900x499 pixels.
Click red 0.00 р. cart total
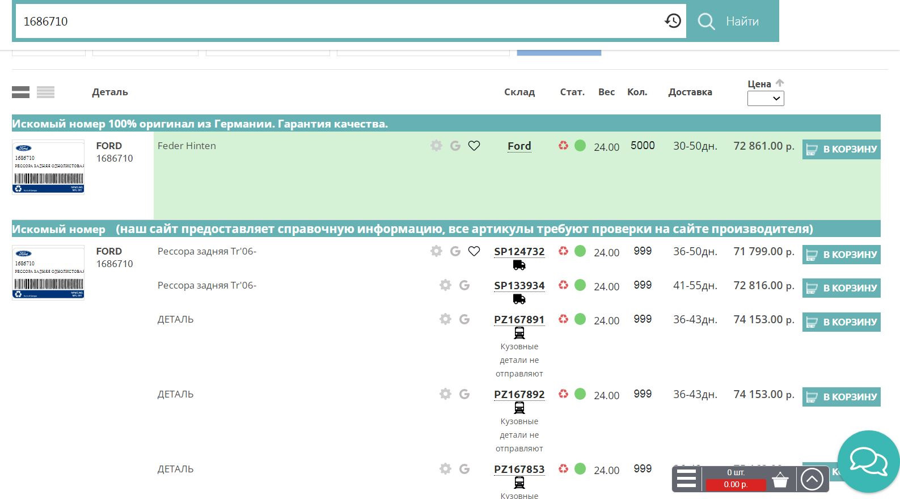(x=736, y=484)
